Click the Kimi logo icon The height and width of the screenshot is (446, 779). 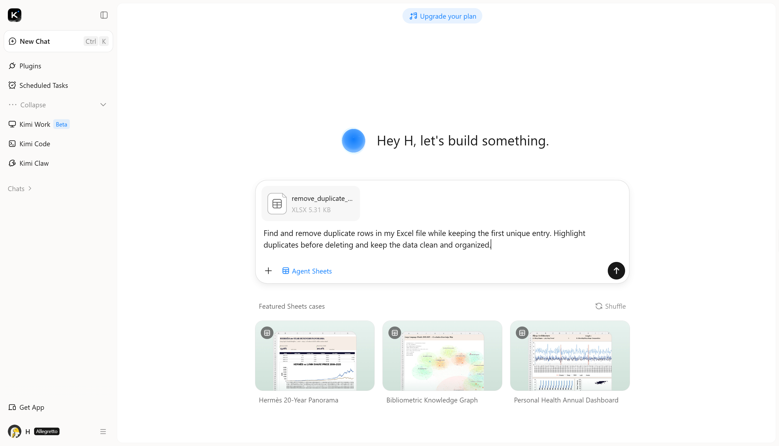pyautogui.click(x=14, y=15)
